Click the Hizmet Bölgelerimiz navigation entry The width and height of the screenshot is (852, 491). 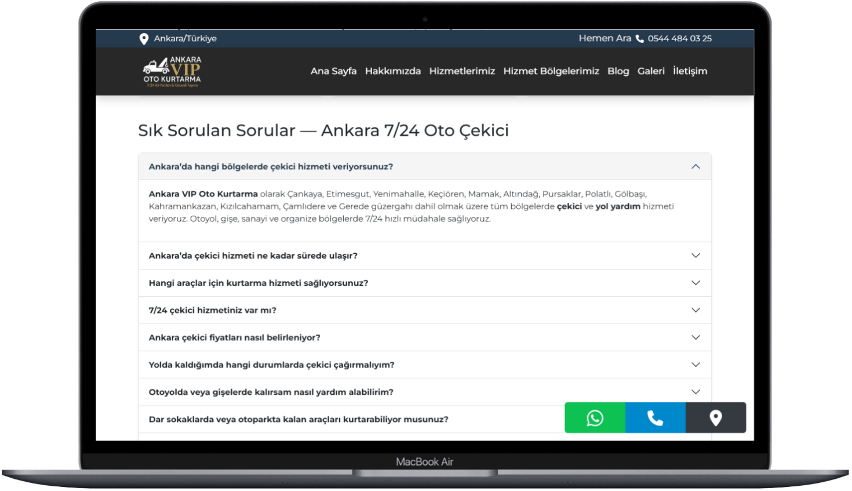(x=551, y=71)
